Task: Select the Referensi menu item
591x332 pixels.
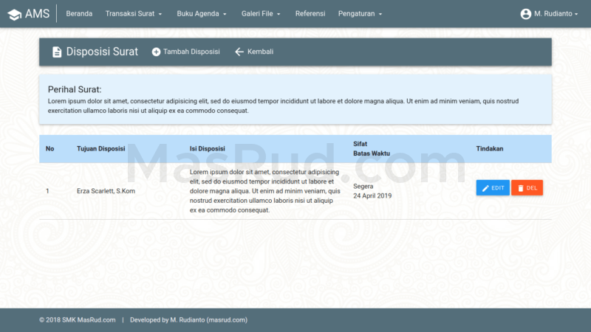Action: (x=310, y=14)
